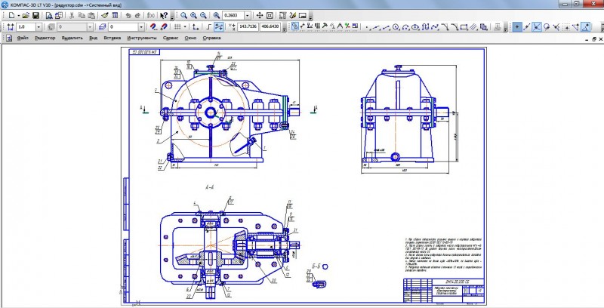604x308 pixels.
Task: Switch to the Geometry toolbar panel
Action: tap(294, 27)
